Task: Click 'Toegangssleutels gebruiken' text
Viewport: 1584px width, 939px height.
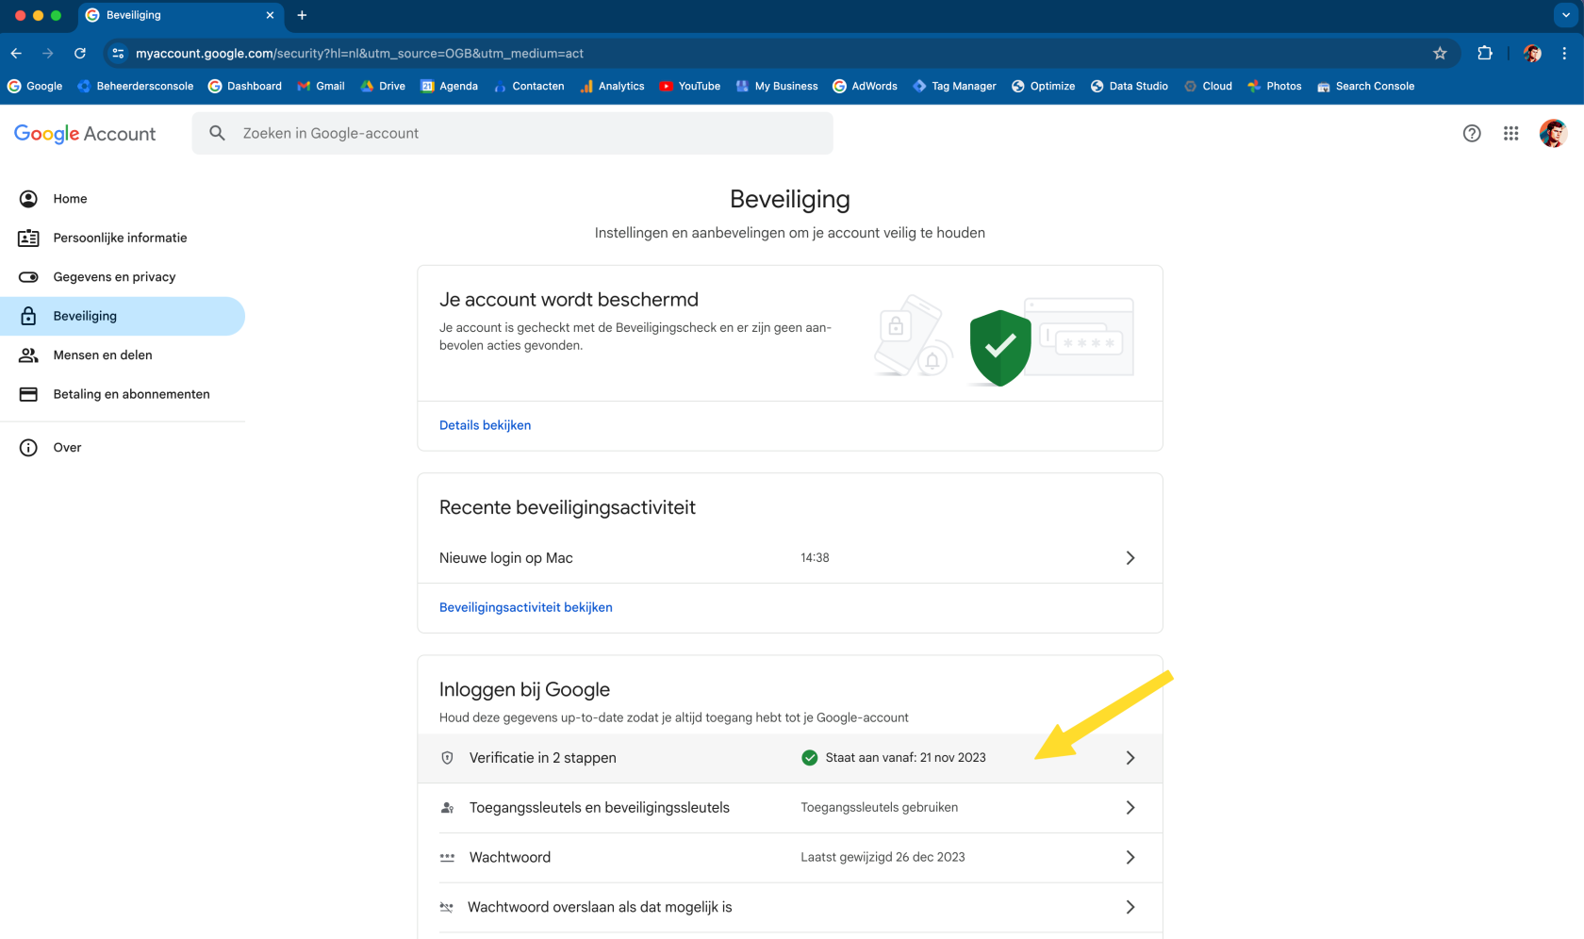Action: pyautogui.click(x=880, y=808)
